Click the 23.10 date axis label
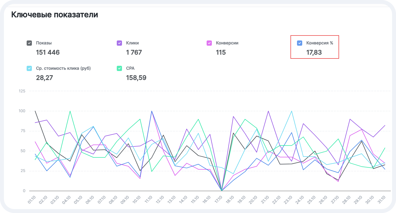This screenshot has height=213, width=396. (x=288, y=200)
